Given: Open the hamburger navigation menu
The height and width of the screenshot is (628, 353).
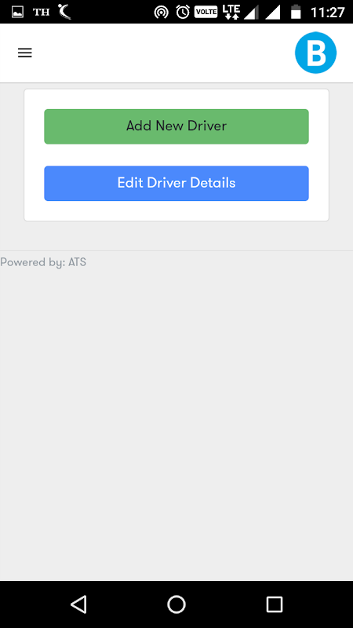Looking at the screenshot, I should click(x=25, y=53).
